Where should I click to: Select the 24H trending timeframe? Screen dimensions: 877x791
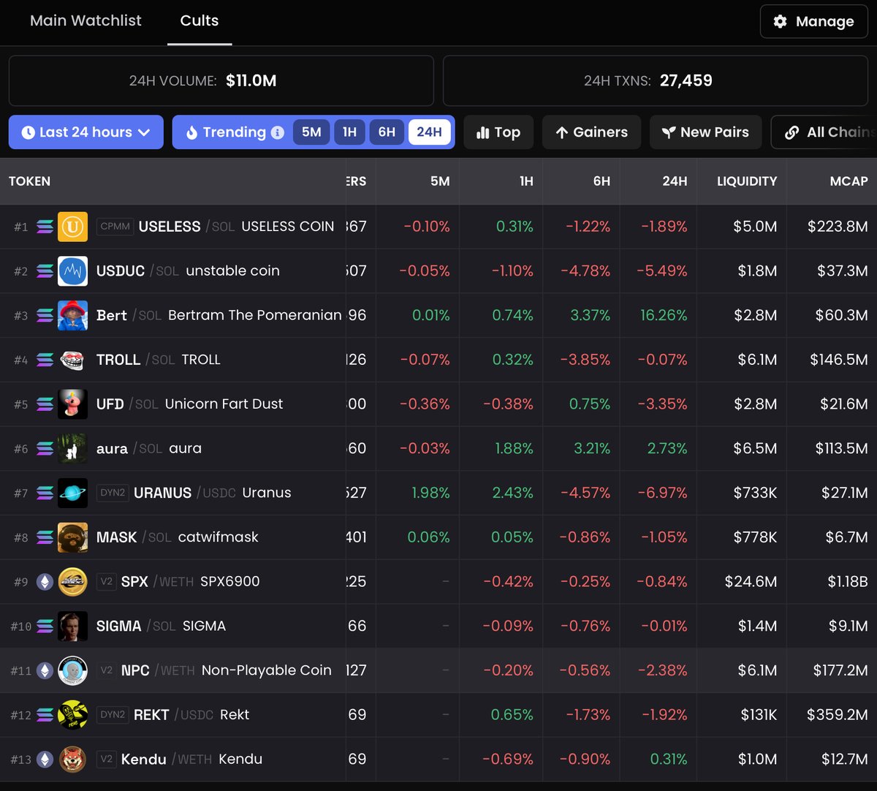pos(429,132)
